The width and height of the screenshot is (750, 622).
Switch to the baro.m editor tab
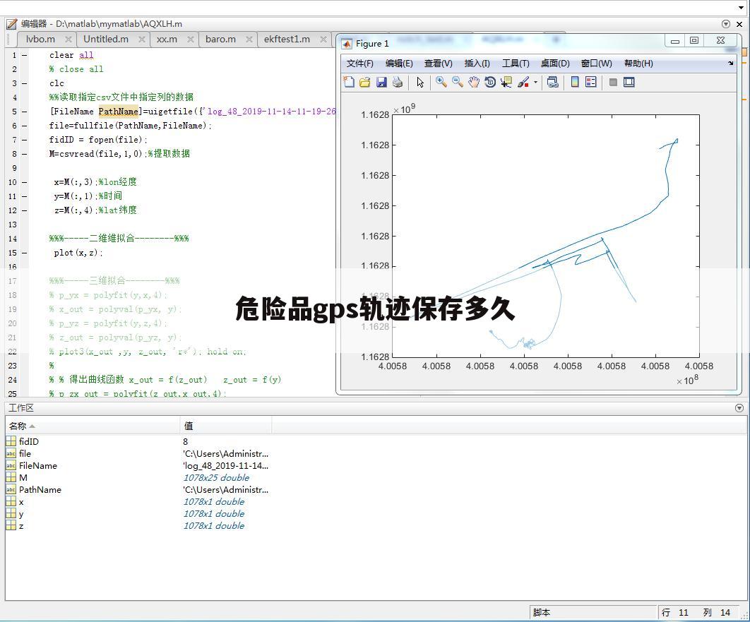(220, 40)
